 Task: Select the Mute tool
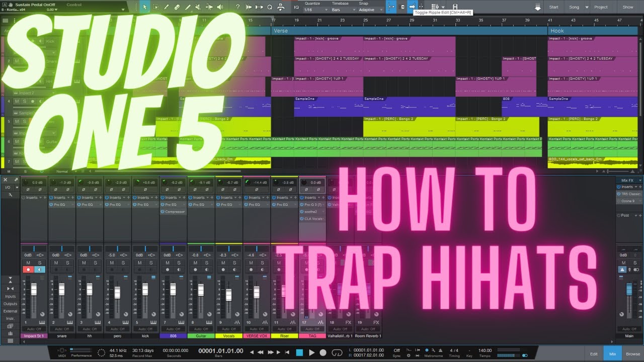click(198, 7)
